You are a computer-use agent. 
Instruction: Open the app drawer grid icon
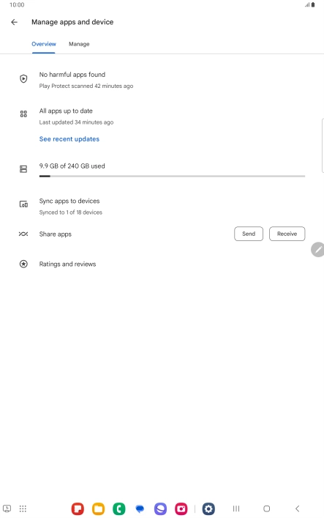pos(23,508)
